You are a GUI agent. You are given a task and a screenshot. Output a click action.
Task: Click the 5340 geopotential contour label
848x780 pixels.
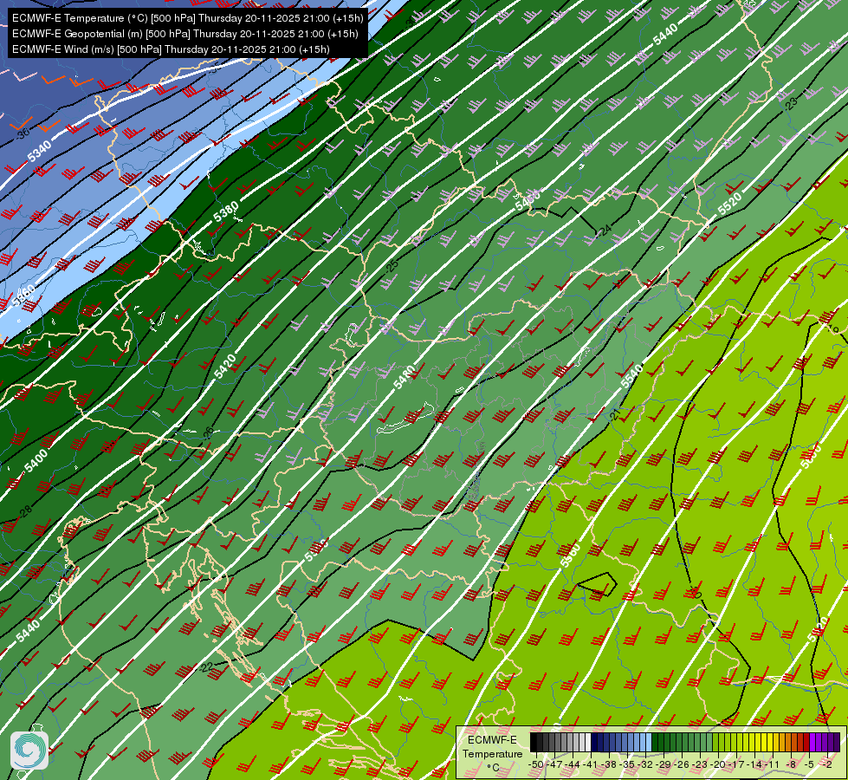[x=40, y=151]
